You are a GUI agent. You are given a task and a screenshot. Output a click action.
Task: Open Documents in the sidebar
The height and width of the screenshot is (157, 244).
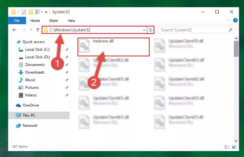point(35,65)
